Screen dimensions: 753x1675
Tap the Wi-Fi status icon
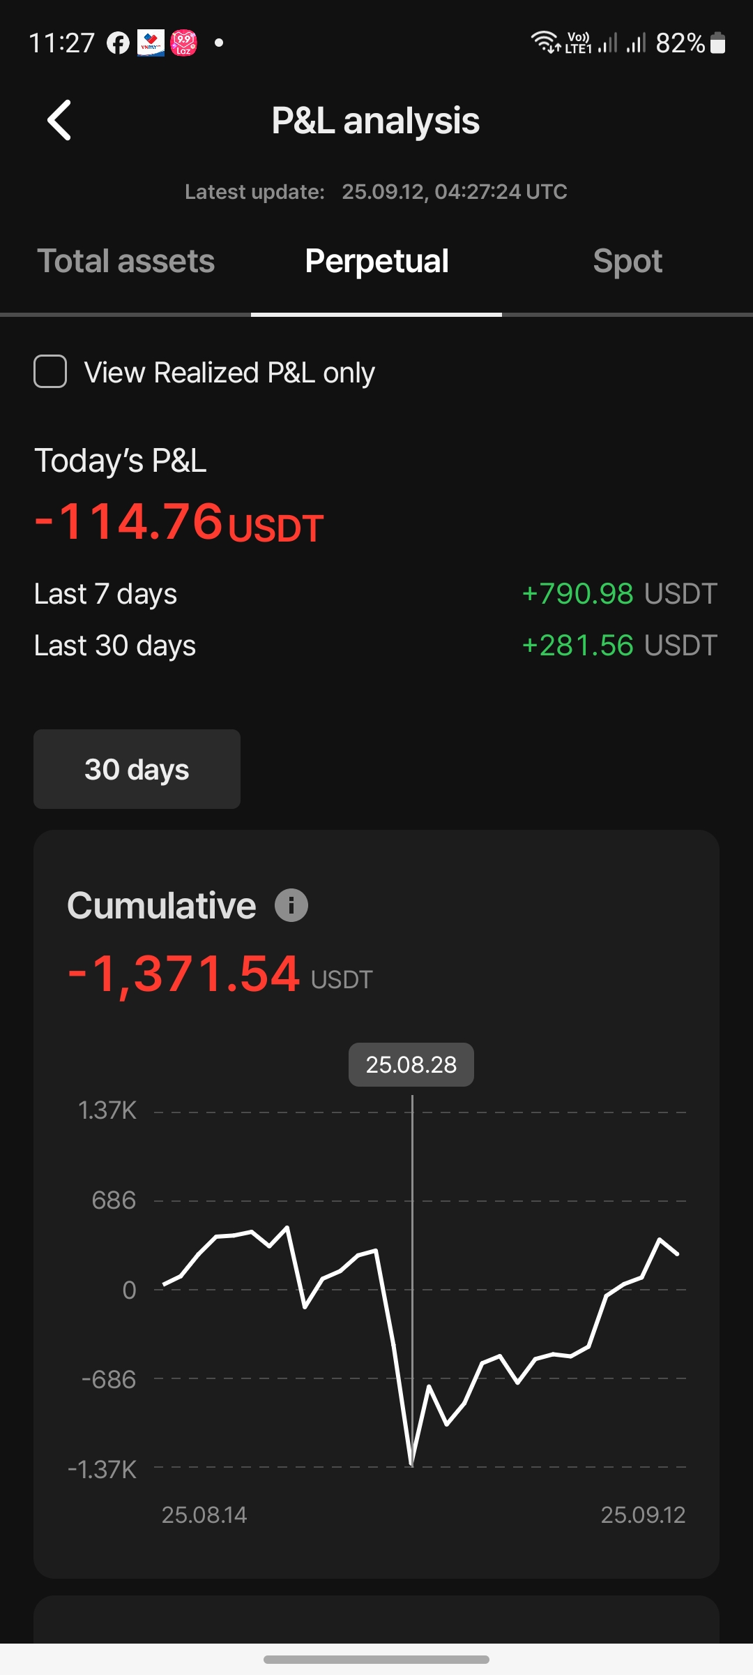(x=545, y=43)
